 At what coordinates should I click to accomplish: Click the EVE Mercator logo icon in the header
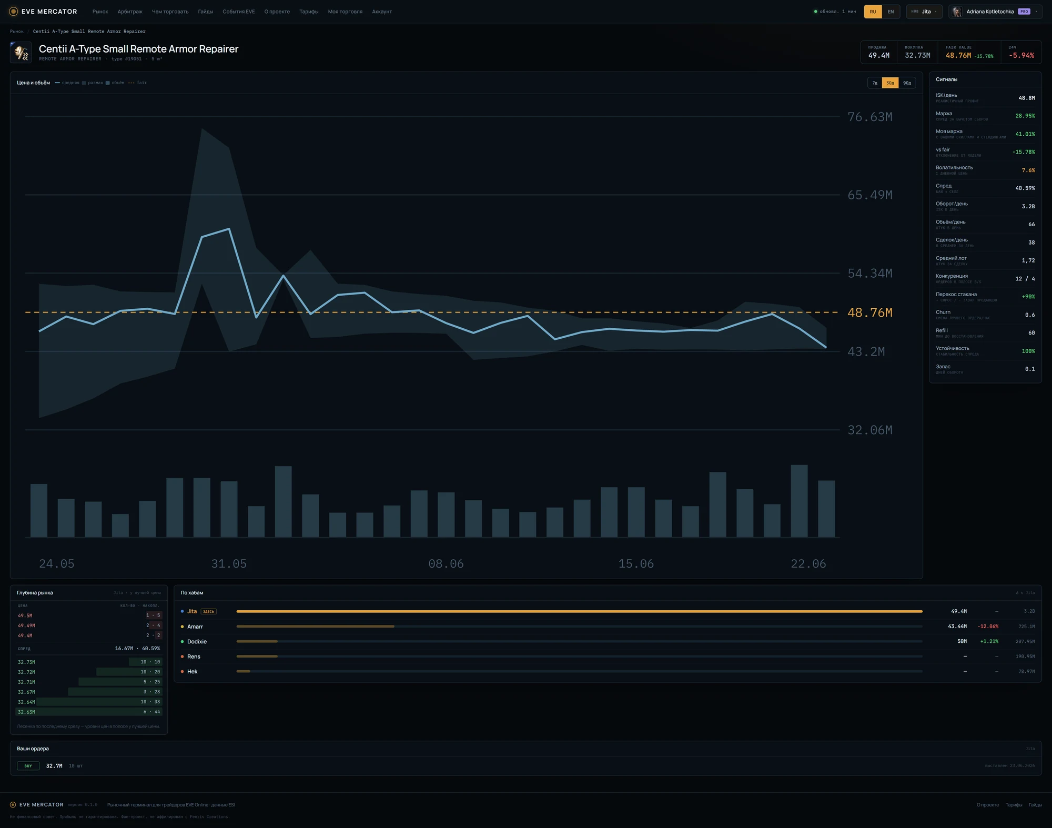tap(14, 12)
